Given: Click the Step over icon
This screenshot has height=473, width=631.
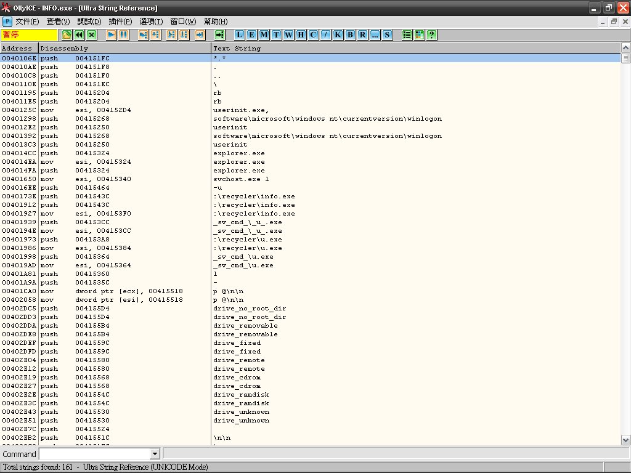Looking at the screenshot, I should point(156,35).
